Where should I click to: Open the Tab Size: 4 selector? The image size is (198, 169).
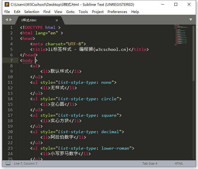150,164
